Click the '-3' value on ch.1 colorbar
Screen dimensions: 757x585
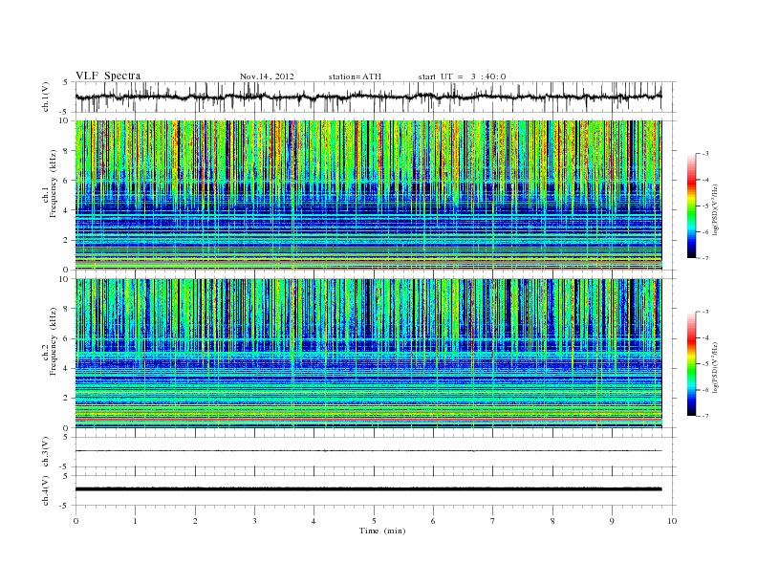coord(705,154)
